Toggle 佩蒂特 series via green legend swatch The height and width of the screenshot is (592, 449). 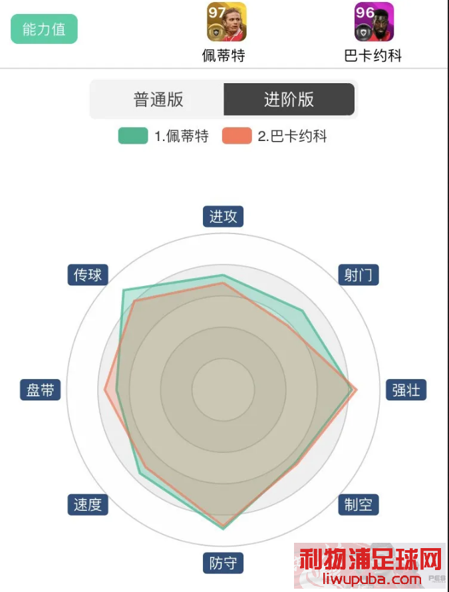point(133,136)
